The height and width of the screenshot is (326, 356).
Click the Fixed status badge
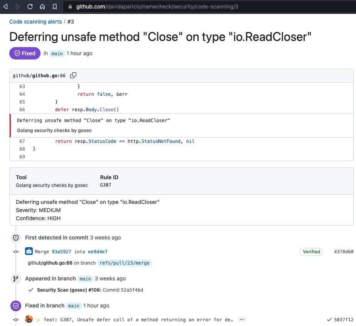[x=24, y=53]
